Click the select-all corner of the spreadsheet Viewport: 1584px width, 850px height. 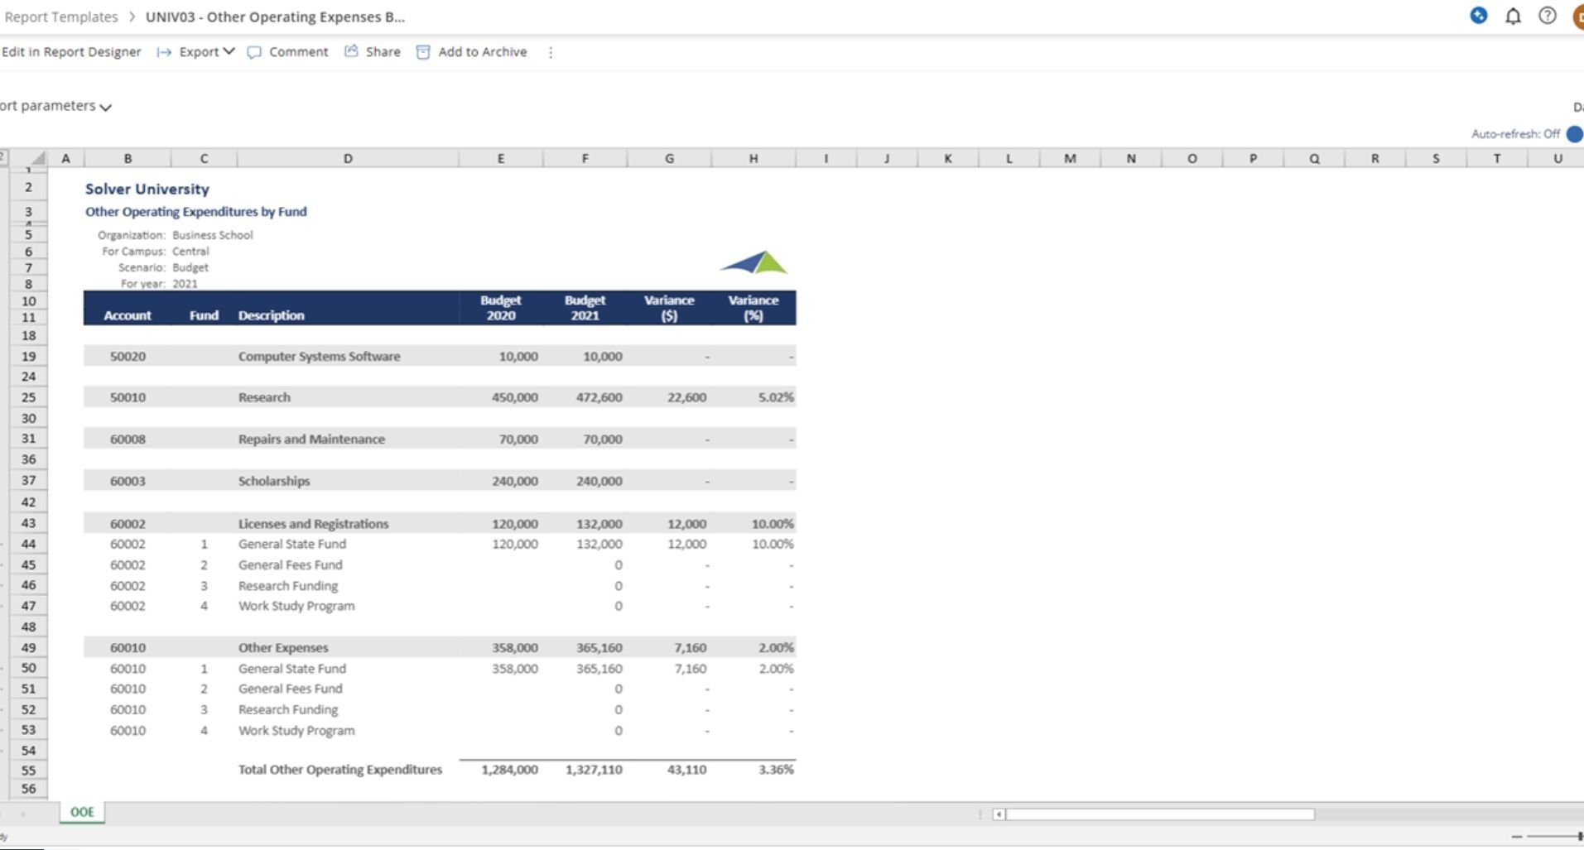[37, 158]
